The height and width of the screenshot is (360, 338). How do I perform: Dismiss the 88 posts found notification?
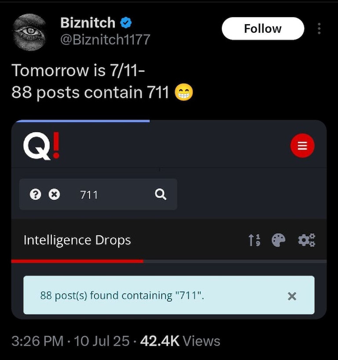tap(292, 296)
